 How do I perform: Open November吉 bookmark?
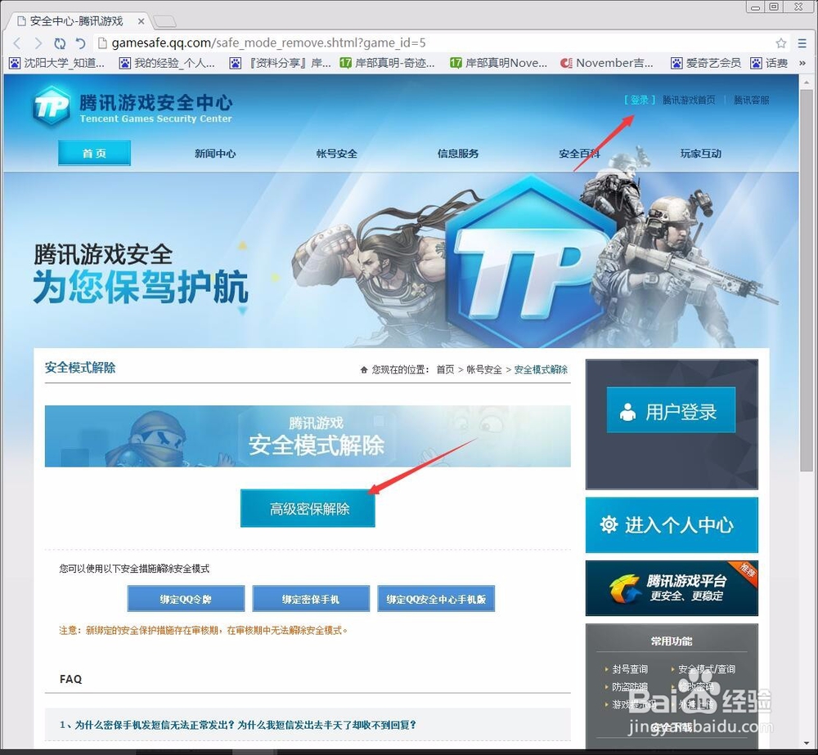tap(607, 63)
